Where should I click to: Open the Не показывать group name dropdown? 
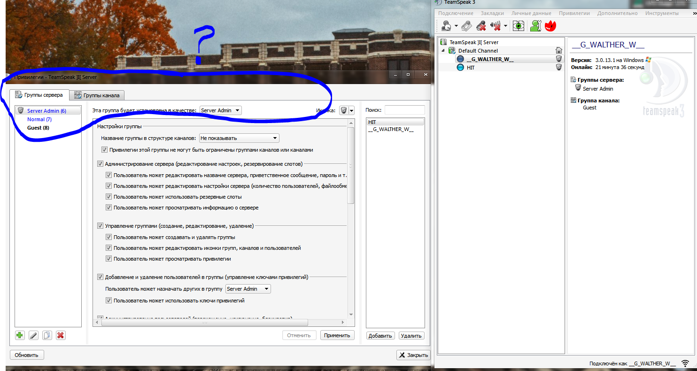click(240, 138)
